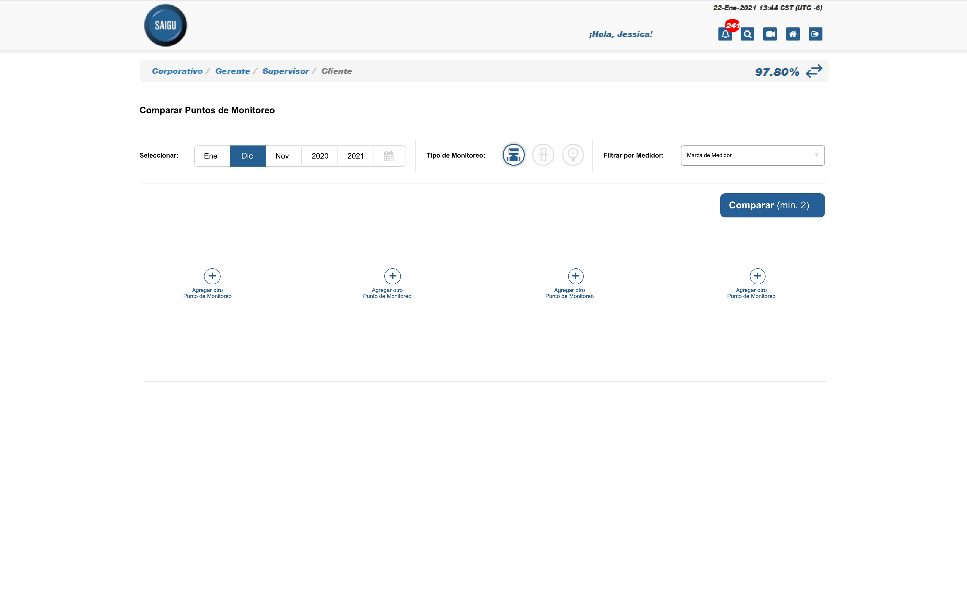Click the swap arrows icon beside 97.80%
Viewport: 967px width, 604px height.
point(814,71)
